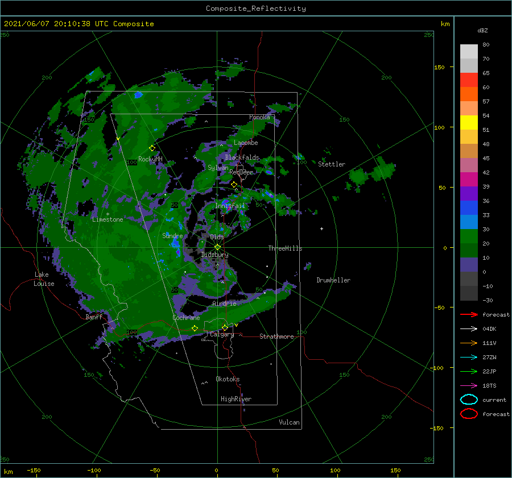This screenshot has height=478, width=512.
Task: Click the yellow diamond marker above Calgary
Action: (x=225, y=327)
